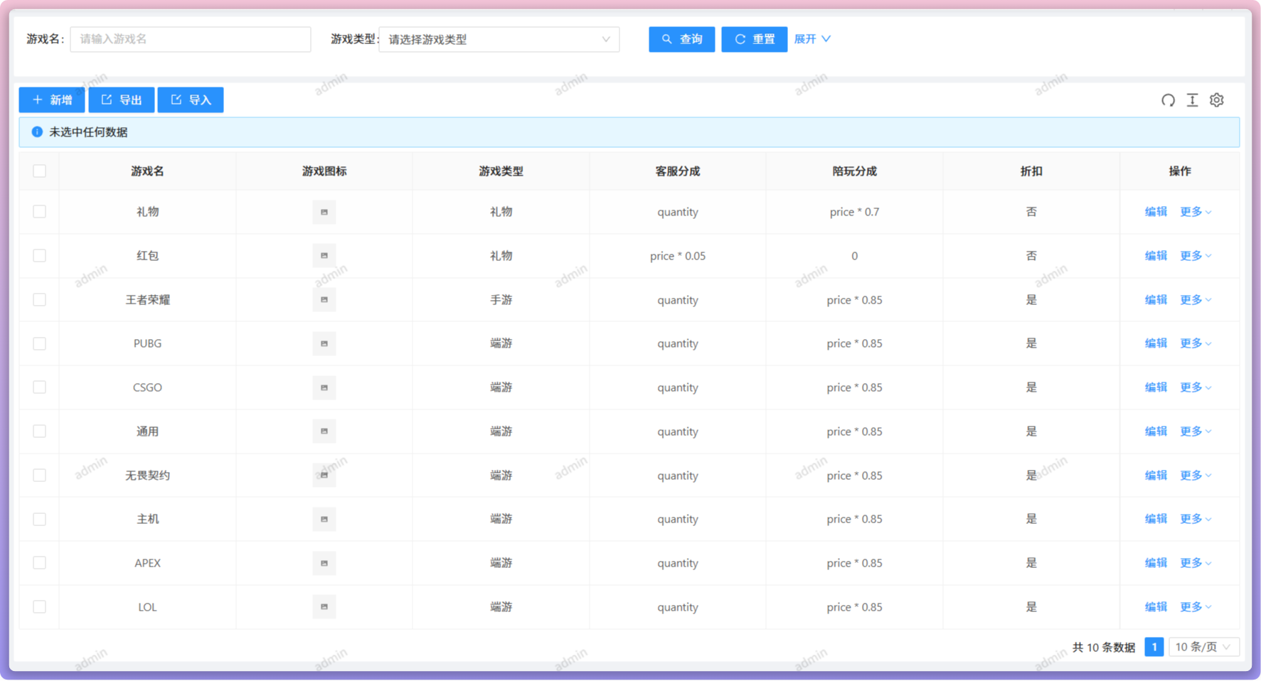Click the info icon beside 未选中任何数据
Image resolution: width=1261 pixels, height=681 pixels.
[36, 132]
